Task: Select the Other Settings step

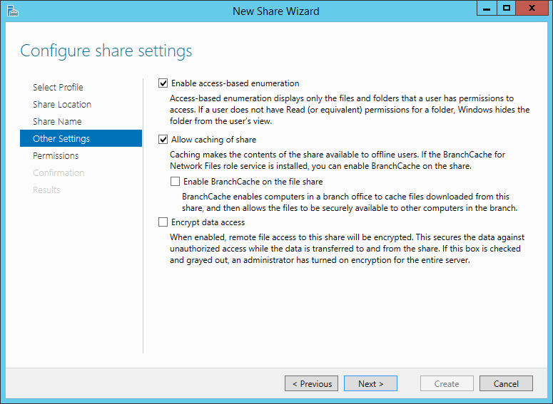Action: (81, 138)
